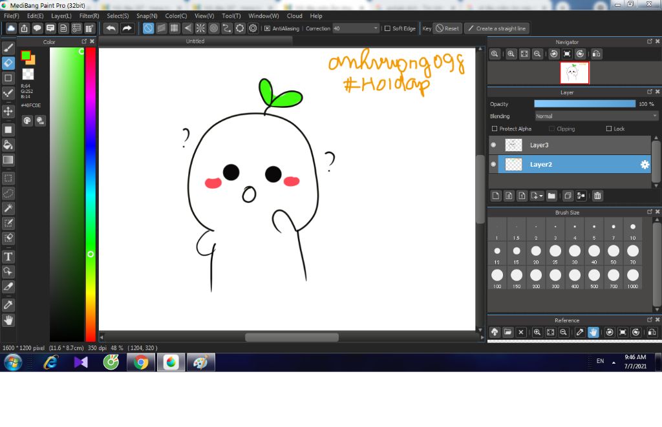
Task: Create new layer folder
Action: point(551,196)
